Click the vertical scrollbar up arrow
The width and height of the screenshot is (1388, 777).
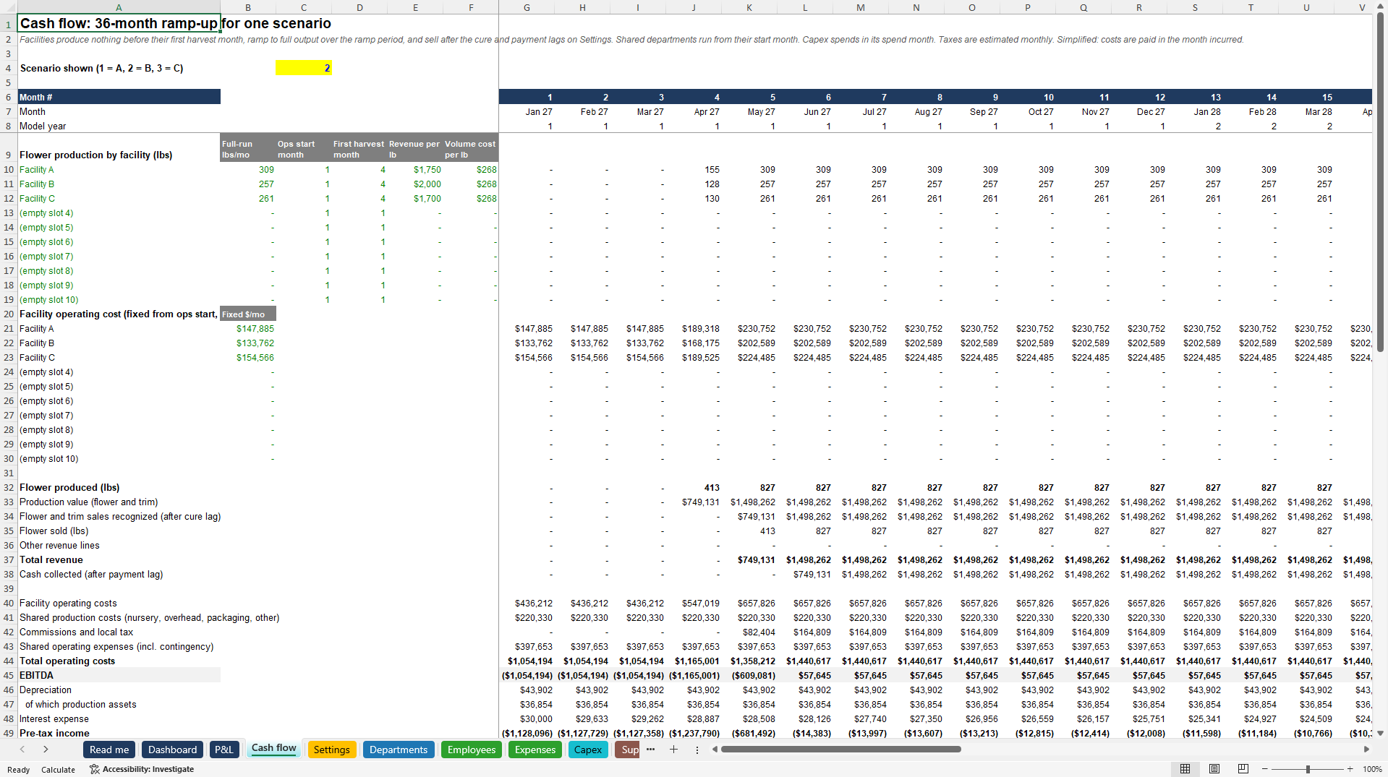tap(1380, 5)
